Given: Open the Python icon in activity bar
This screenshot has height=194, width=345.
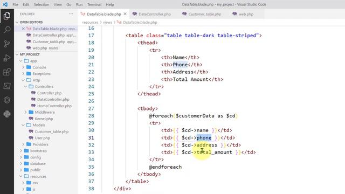Looking at the screenshot, I should tap(7, 114).
